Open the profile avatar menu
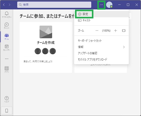The height and width of the screenshot is (116, 141). [109, 5]
